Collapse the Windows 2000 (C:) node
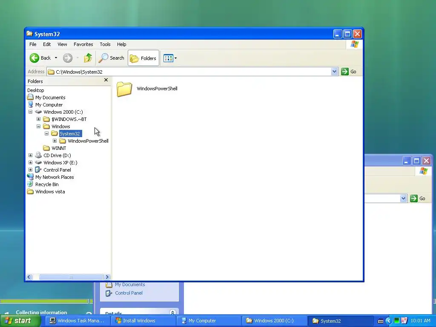436x327 pixels. pos(30,112)
